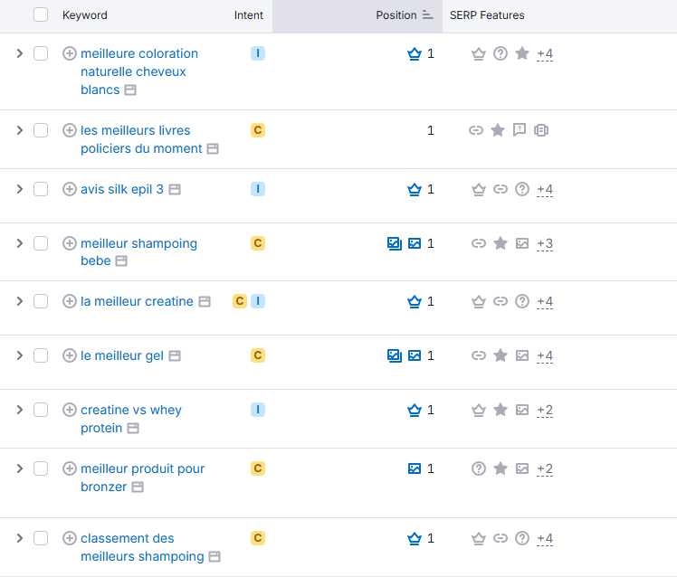Click the Keyword column header
This screenshot has width=677, height=577.
85,15
